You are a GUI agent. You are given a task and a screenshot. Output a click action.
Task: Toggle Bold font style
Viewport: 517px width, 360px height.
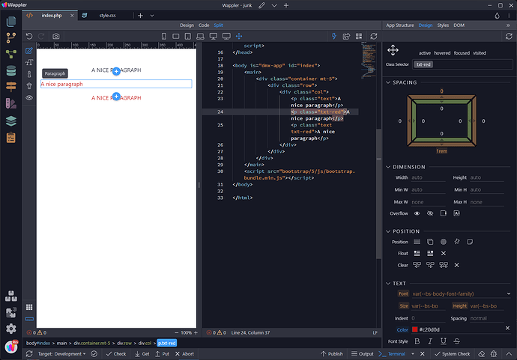point(417,341)
